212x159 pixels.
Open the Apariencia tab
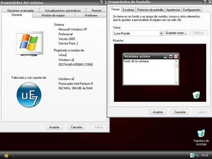[173, 10]
